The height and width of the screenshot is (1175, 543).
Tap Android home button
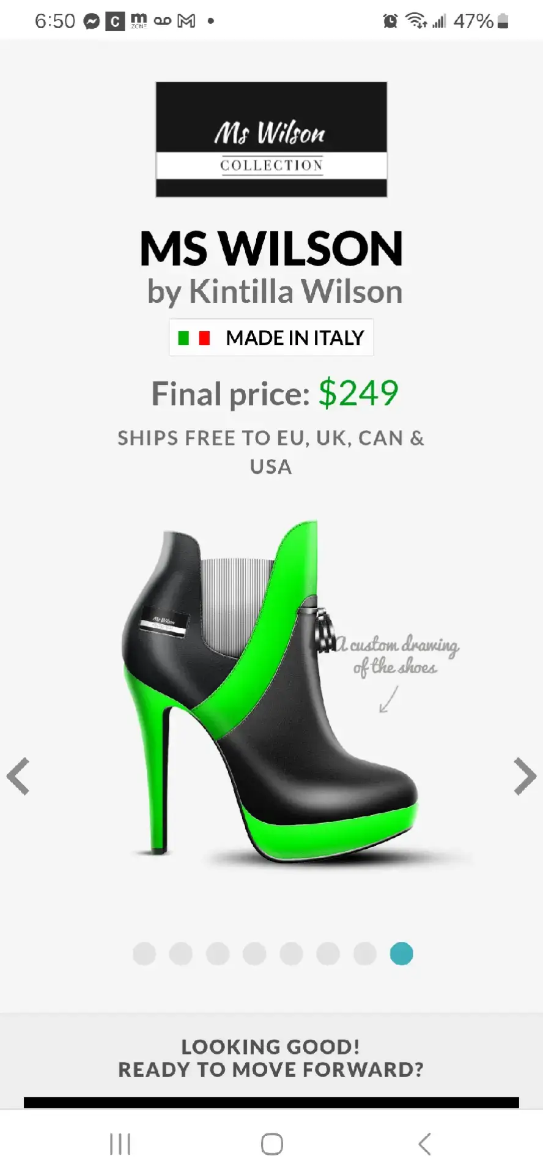tap(271, 1144)
